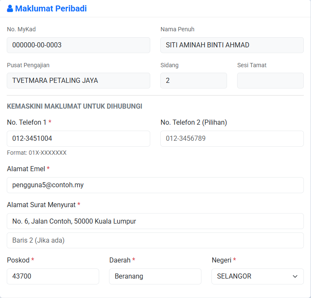The image size is (311, 298).
Task: Open the Negeri dropdown showing SELANGOR
Action: point(257,276)
